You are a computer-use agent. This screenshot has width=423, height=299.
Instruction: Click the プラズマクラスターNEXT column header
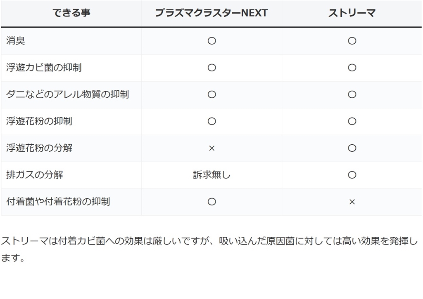pos(211,13)
